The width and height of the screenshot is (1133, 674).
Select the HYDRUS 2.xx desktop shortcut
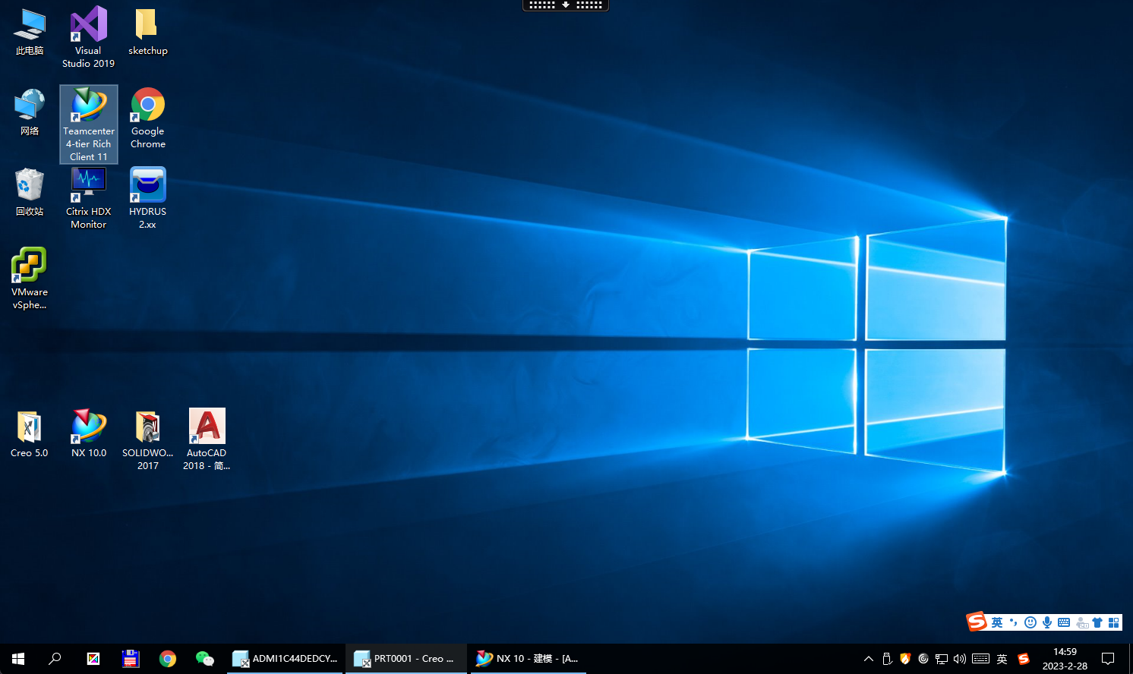pyautogui.click(x=148, y=197)
